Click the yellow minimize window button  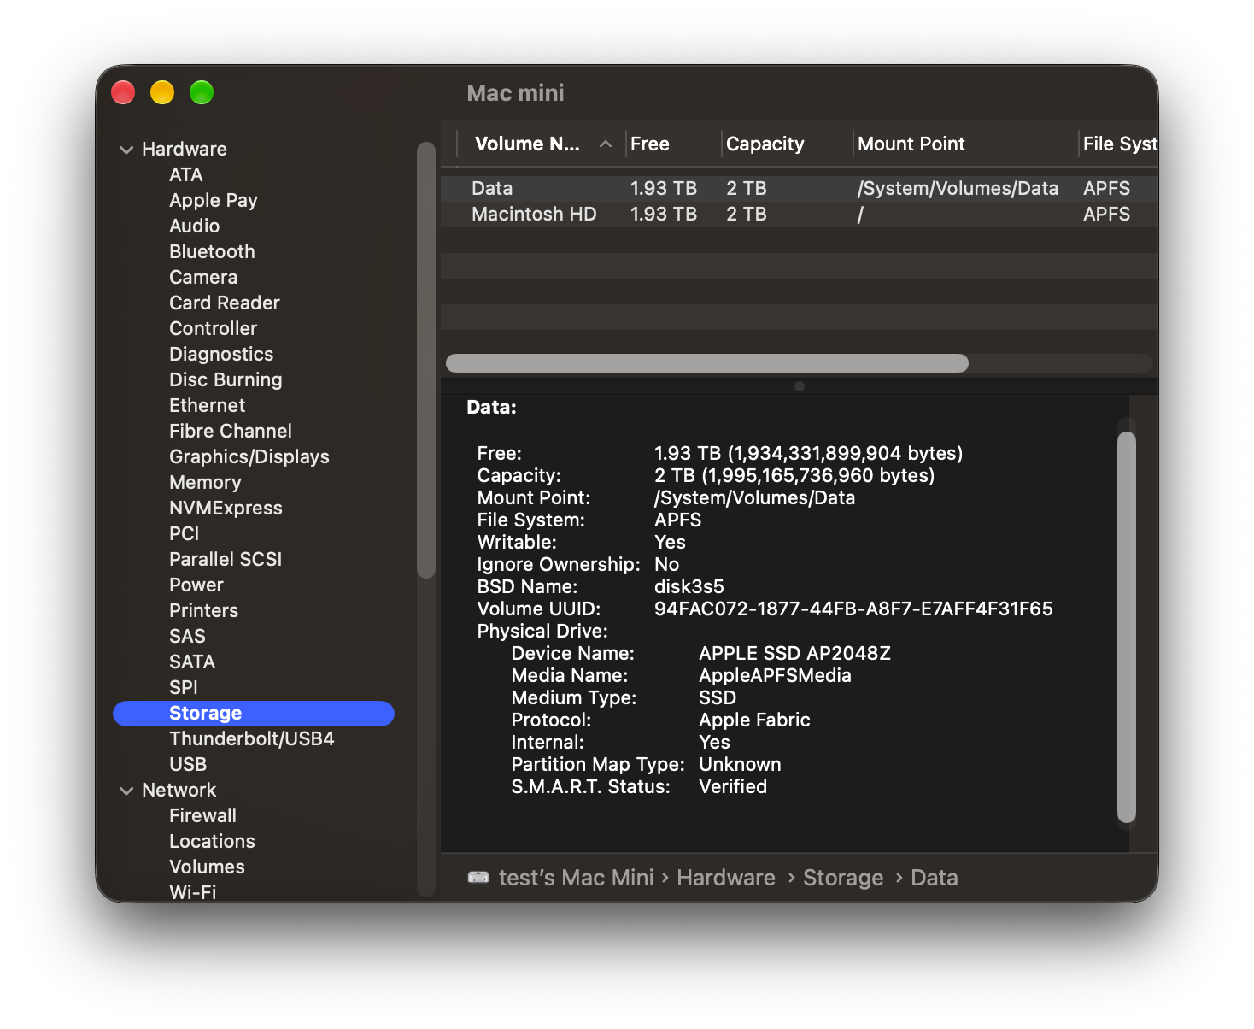[162, 92]
